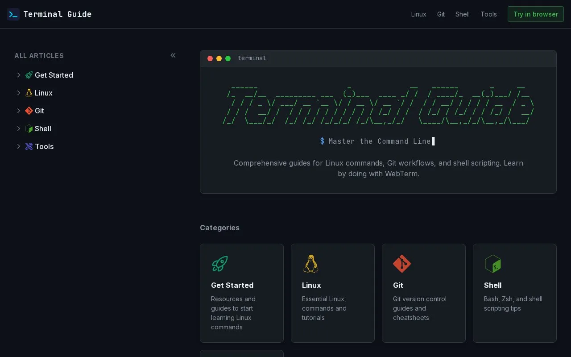
Task: Open the Shell category card title
Action: pos(492,285)
